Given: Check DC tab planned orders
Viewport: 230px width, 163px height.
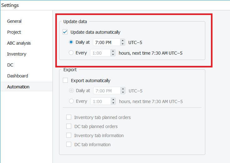Looking at the screenshot, I should [x=69, y=126].
